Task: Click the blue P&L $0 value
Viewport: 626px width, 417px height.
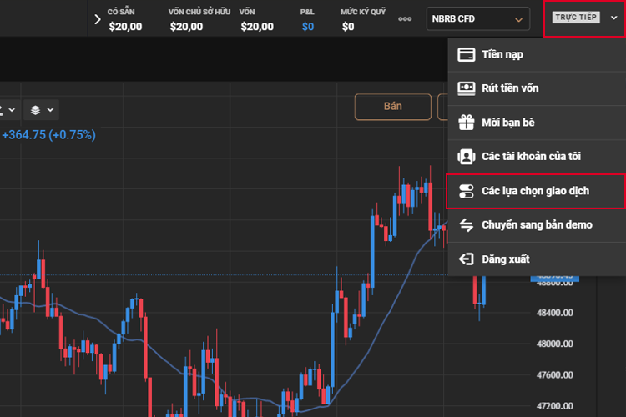Action: coord(308,27)
